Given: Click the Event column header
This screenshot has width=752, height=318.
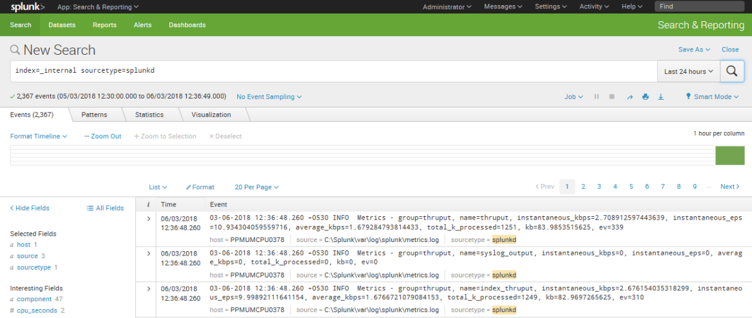Looking at the screenshot, I should pyautogui.click(x=218, y=204).
